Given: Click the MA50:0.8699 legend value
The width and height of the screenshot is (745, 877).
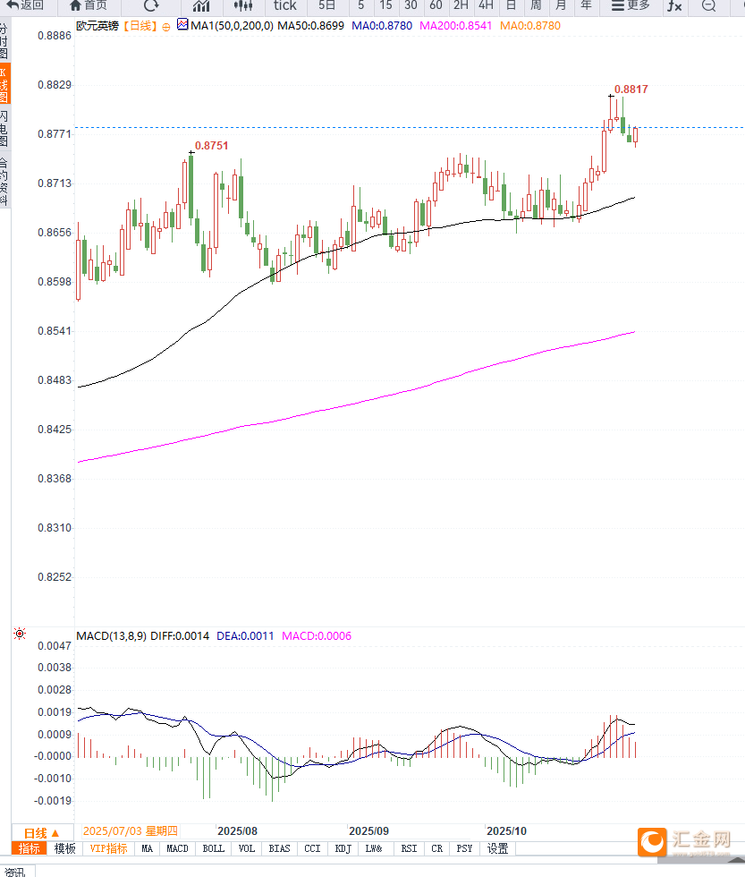Looking at the screenshot, I should click(x=310, y=26).
